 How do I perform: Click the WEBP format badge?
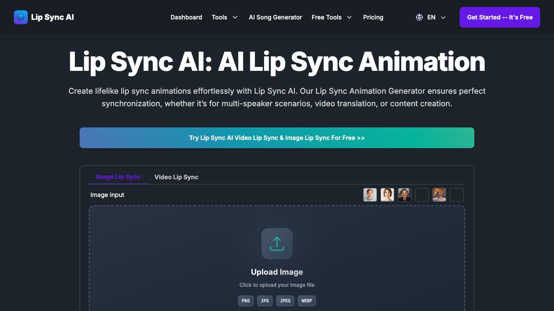(307, 301)
